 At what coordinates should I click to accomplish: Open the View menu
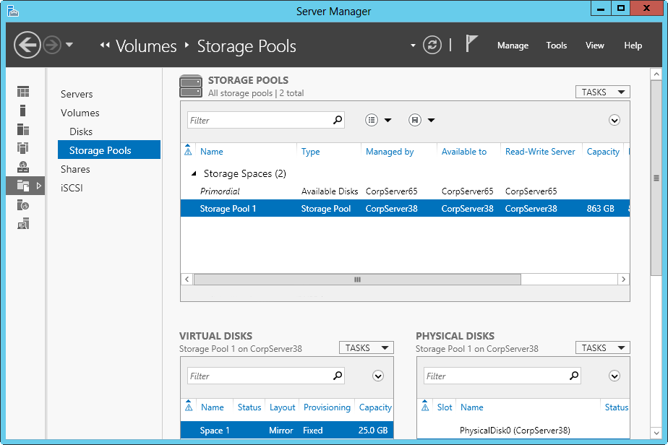pos(594,45)
